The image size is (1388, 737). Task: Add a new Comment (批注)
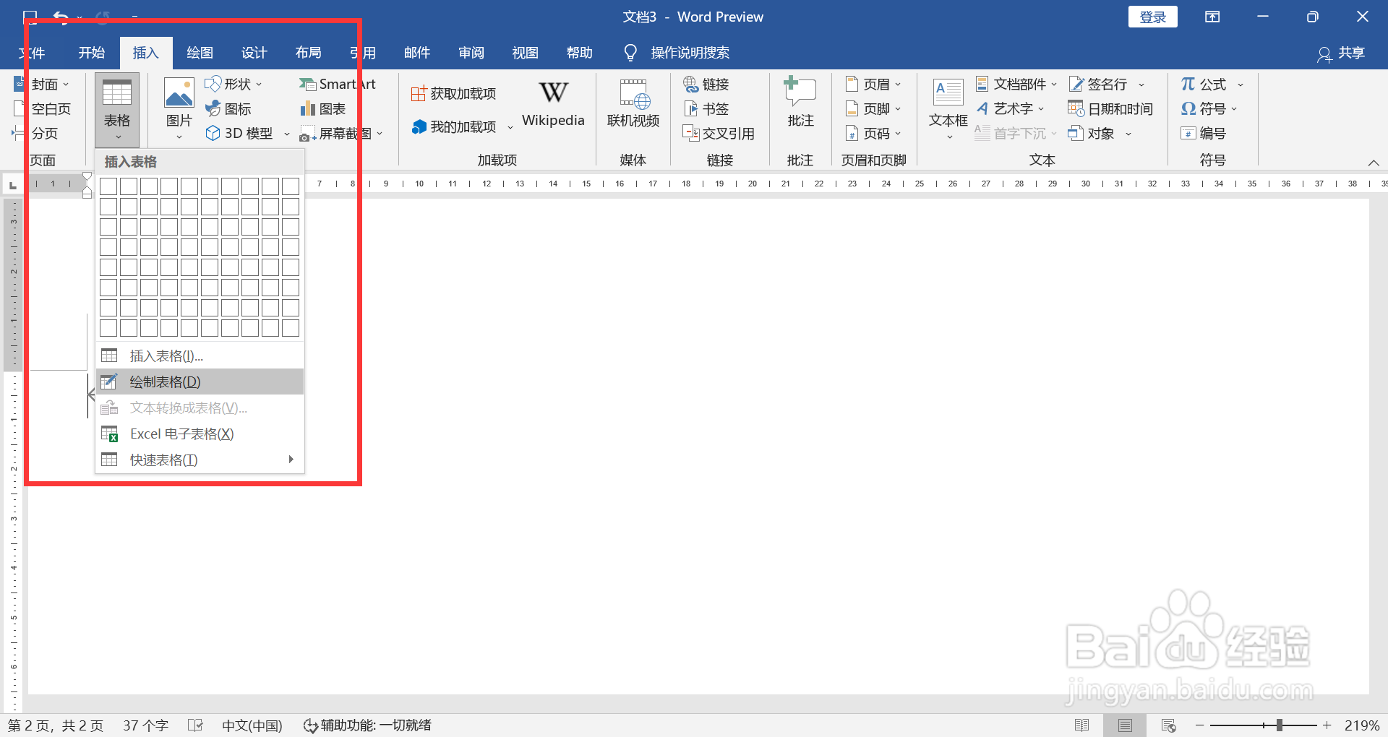(800, 103)
